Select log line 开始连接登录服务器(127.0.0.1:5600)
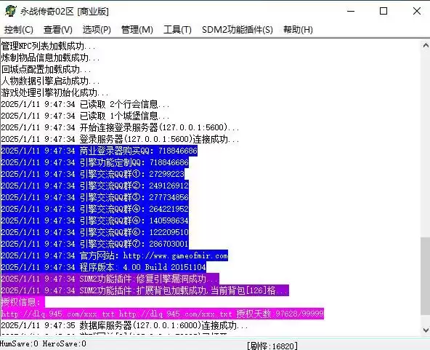 tap(120, 127)
